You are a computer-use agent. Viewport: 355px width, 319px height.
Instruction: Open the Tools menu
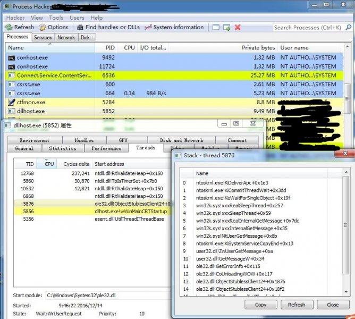[56, 18]
